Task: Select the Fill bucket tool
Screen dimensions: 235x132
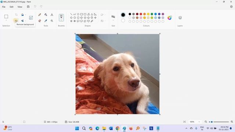Action: coord(46,15)
